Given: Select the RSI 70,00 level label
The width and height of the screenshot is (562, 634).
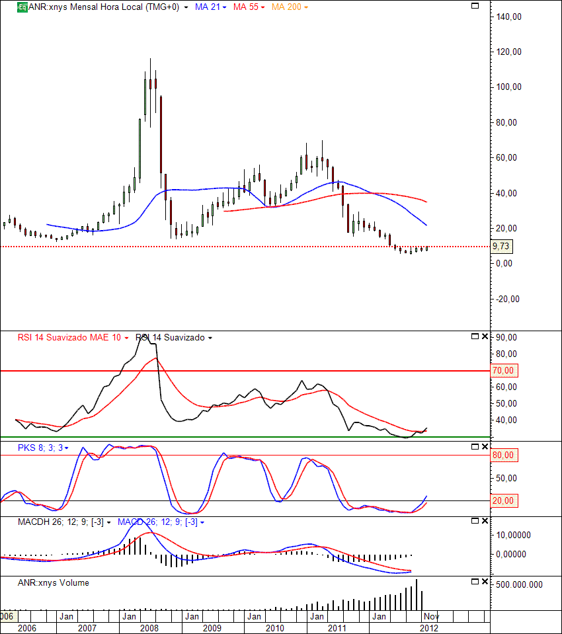Looking at the screenshot, I should pyautogui.click(x=504, y=370).
